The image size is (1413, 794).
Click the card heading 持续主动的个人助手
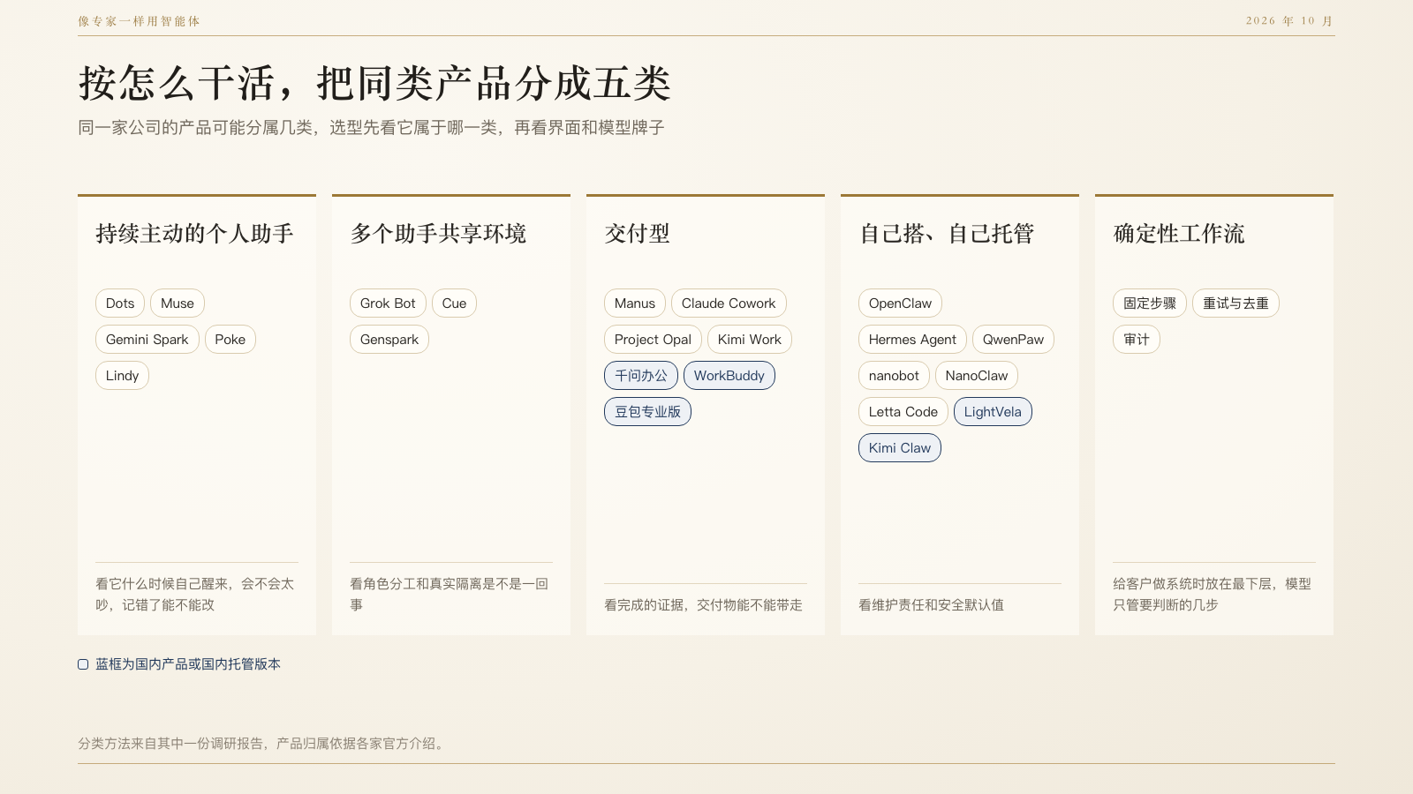click(x=194, y=234)
